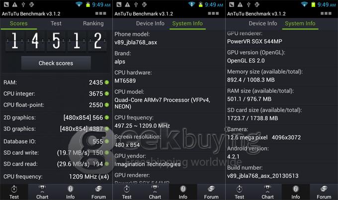Tap USB icon in left screen status bar

(x=23, y=4)
